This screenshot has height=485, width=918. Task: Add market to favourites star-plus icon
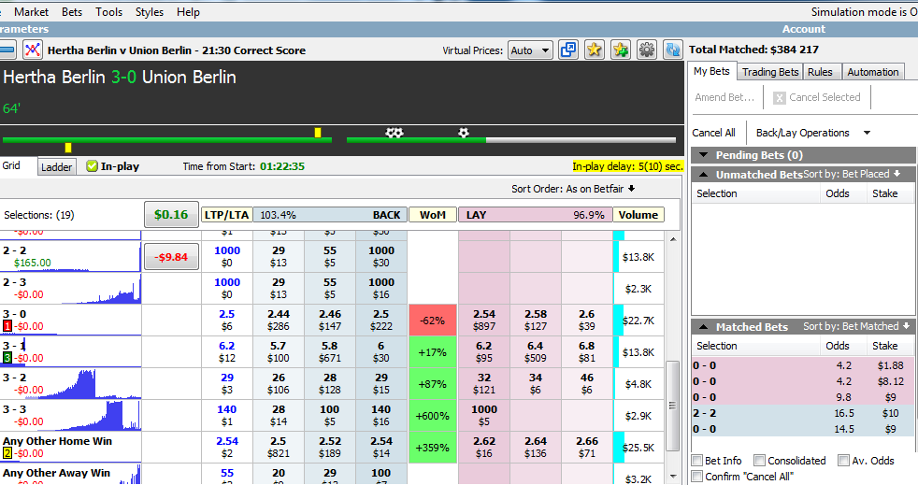pyautogui.click(x=621, y=50)
